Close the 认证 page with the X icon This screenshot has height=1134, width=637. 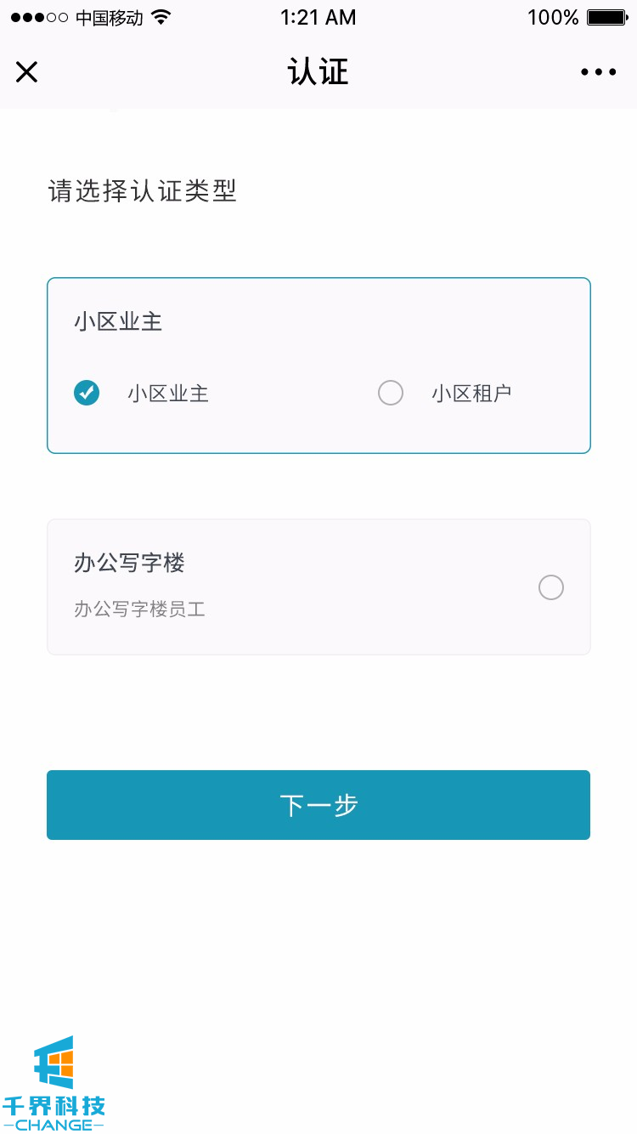click(x=27, y=72)
